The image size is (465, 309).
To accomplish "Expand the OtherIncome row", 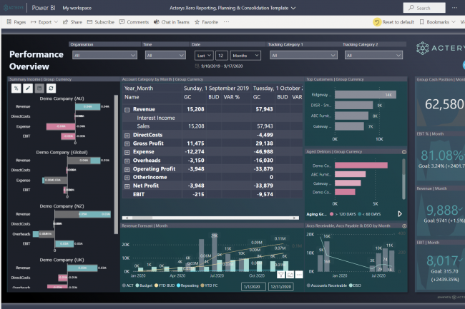I will (127, 178).
